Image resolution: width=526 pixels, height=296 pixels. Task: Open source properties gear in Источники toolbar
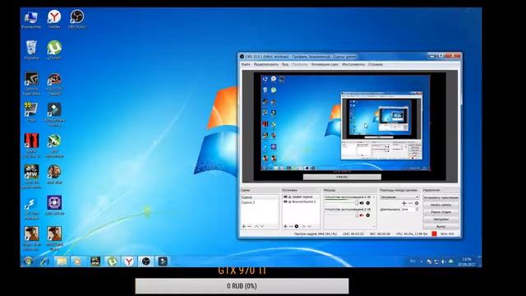297,227
